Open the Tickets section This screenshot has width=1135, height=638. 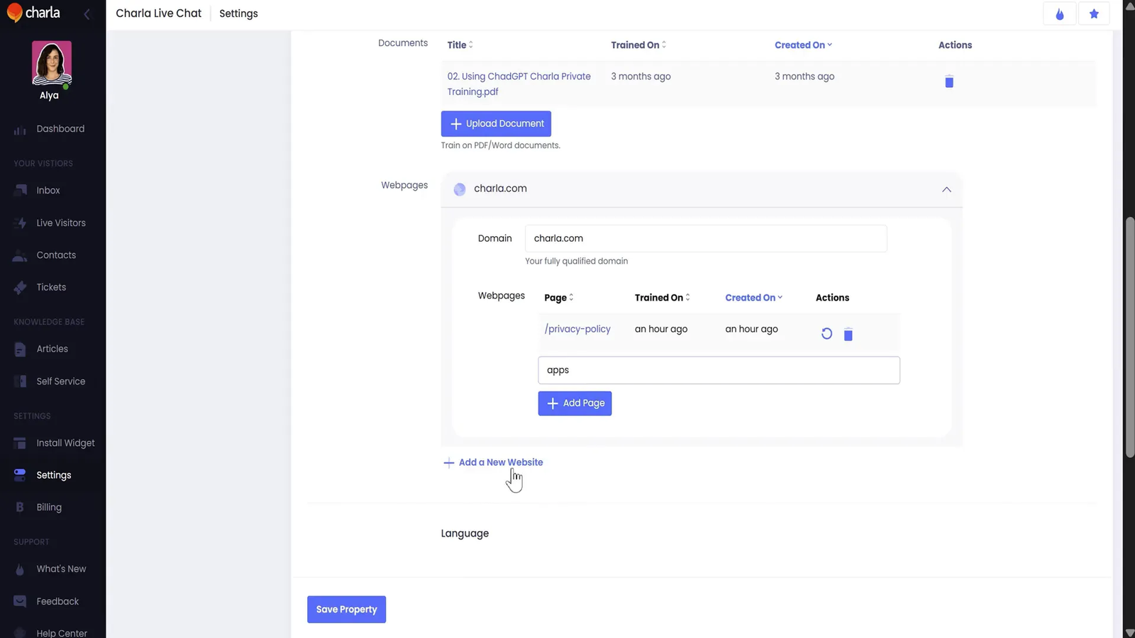click(x=50, y=287)
